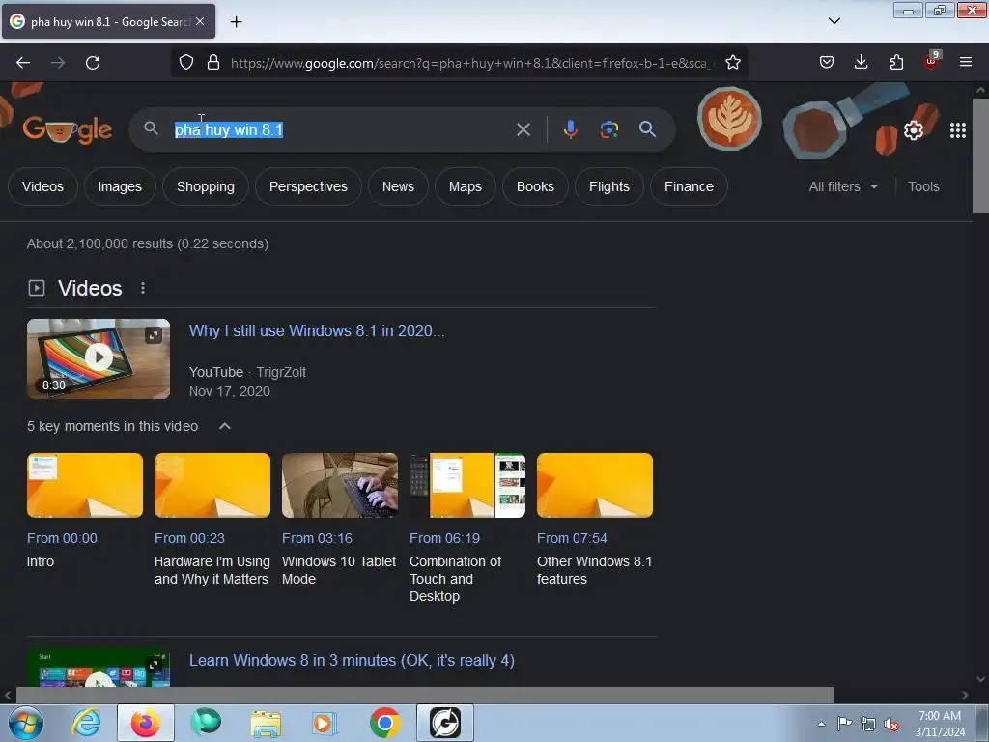
Task: Open Windows Media Player from taskbar
Action: [325, 723]
